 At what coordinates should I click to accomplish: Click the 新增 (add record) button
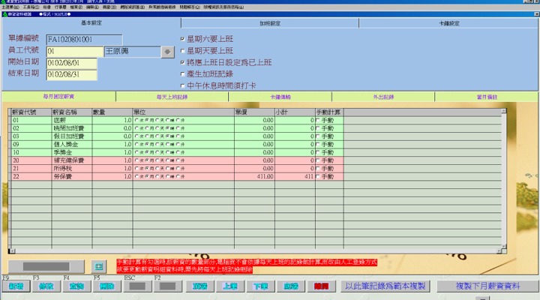click(x=16, y=286)
